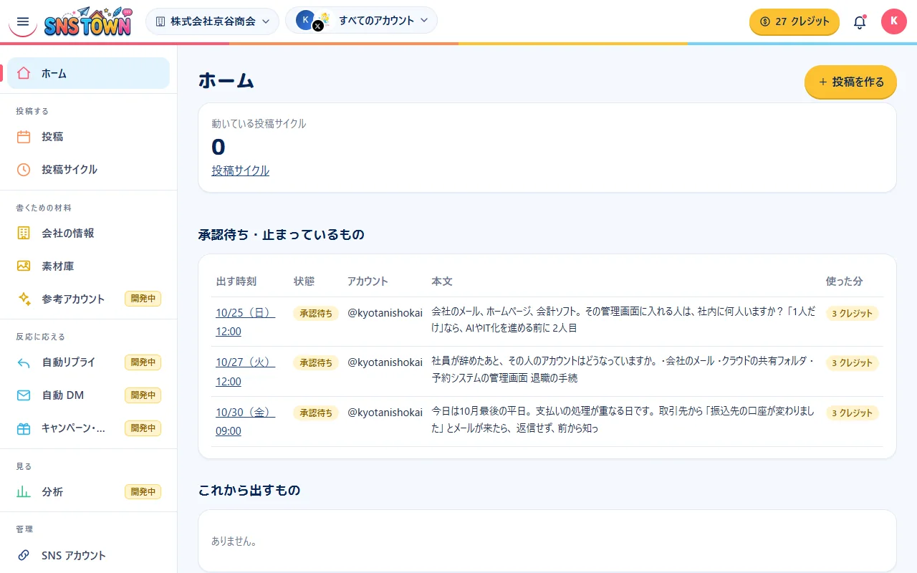917x573 pixels.
Task: Click the 開発中 badge beside 自動 DM
Action: click(x=143, y=395)
